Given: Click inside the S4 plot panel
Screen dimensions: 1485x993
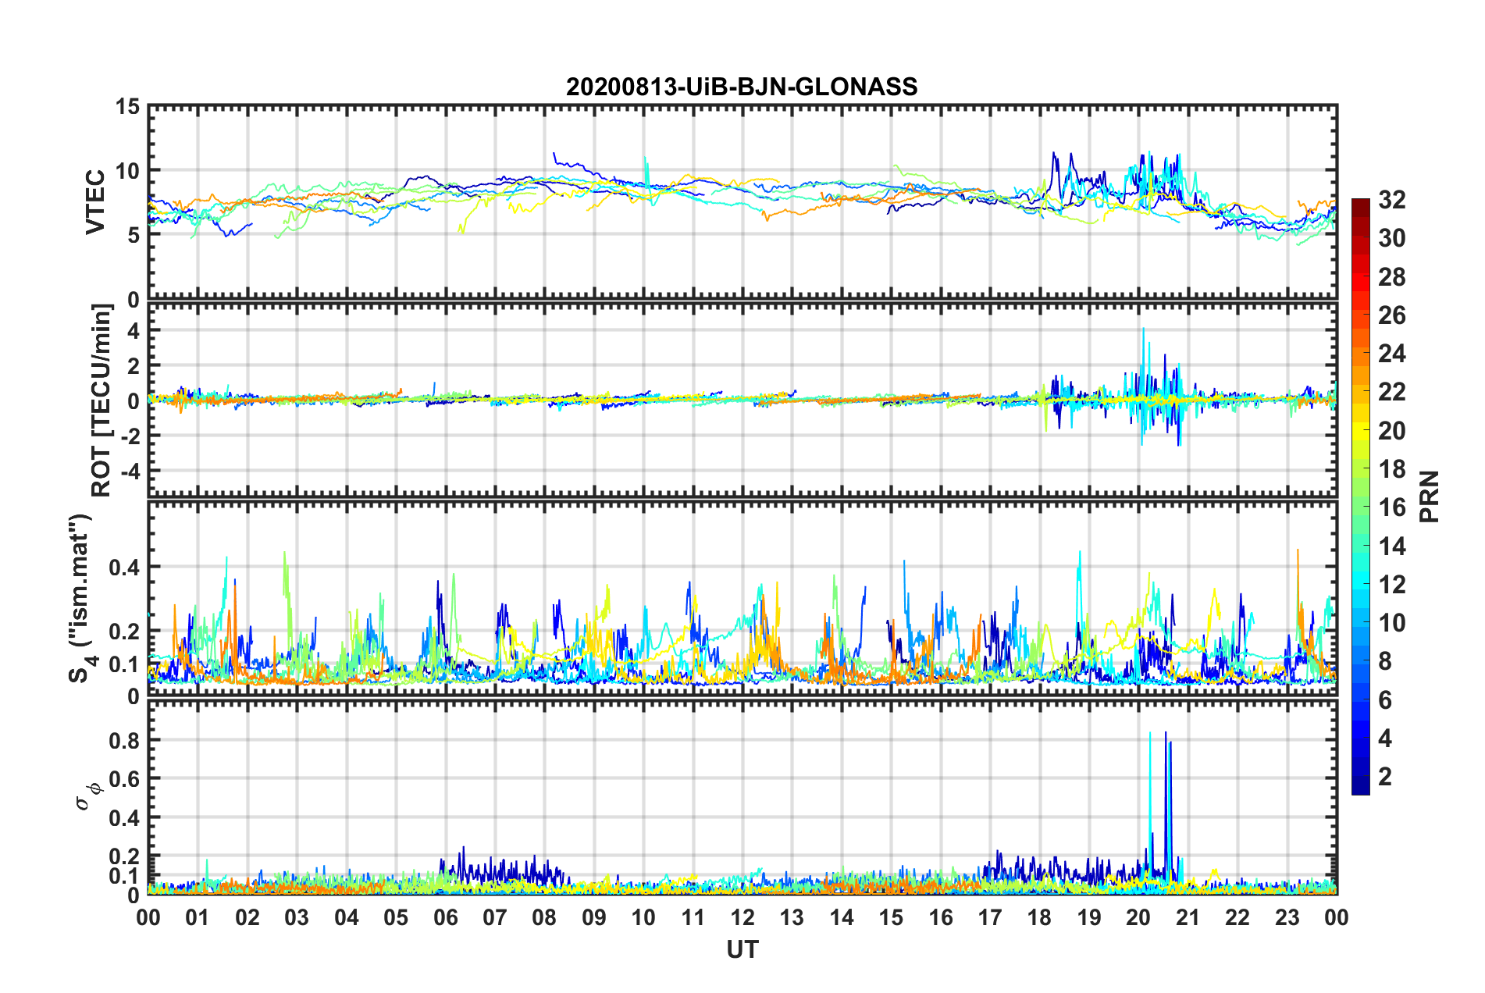Looking at the screenshot, I should coord(742,598).
